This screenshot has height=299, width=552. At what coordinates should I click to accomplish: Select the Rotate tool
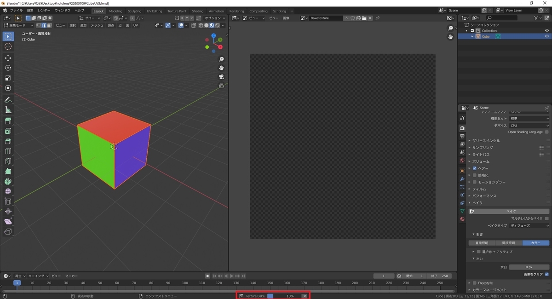8,68
